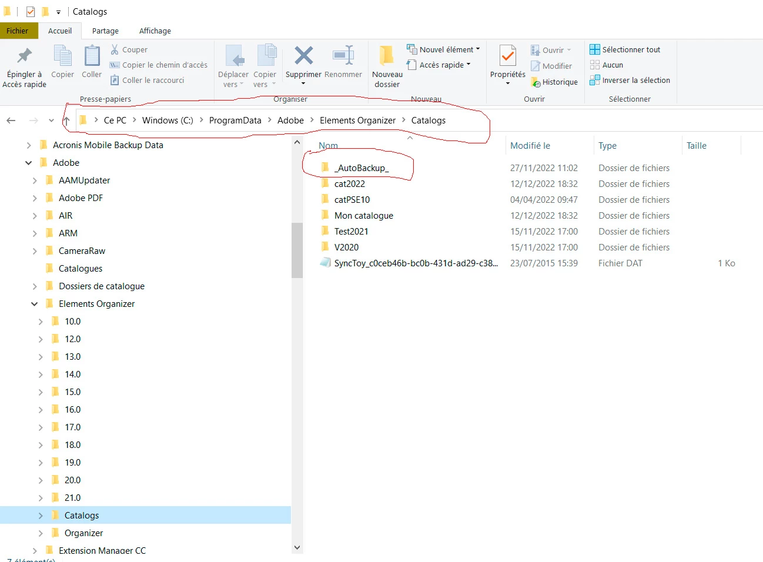Viewport: 763px width, 562px height.
Task: Click Windows (C:) in address bar
Action: click(x=168, y=121)
